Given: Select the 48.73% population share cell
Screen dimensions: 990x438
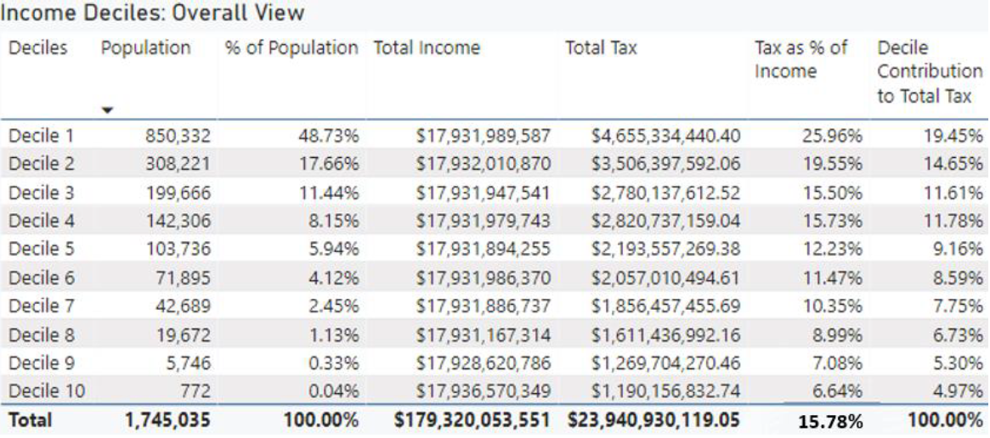Looking at the screenshot, I should coord(331,136).
